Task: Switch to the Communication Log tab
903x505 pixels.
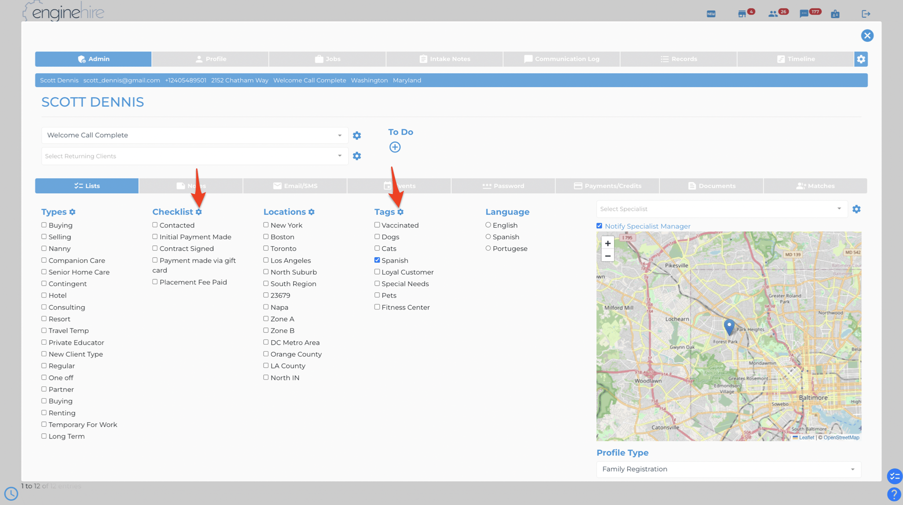Action: click(561, 59)
